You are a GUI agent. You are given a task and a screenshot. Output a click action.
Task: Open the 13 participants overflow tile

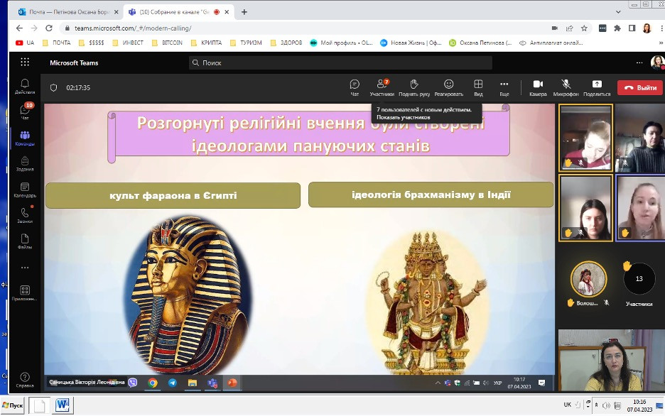tap(639, 279)
